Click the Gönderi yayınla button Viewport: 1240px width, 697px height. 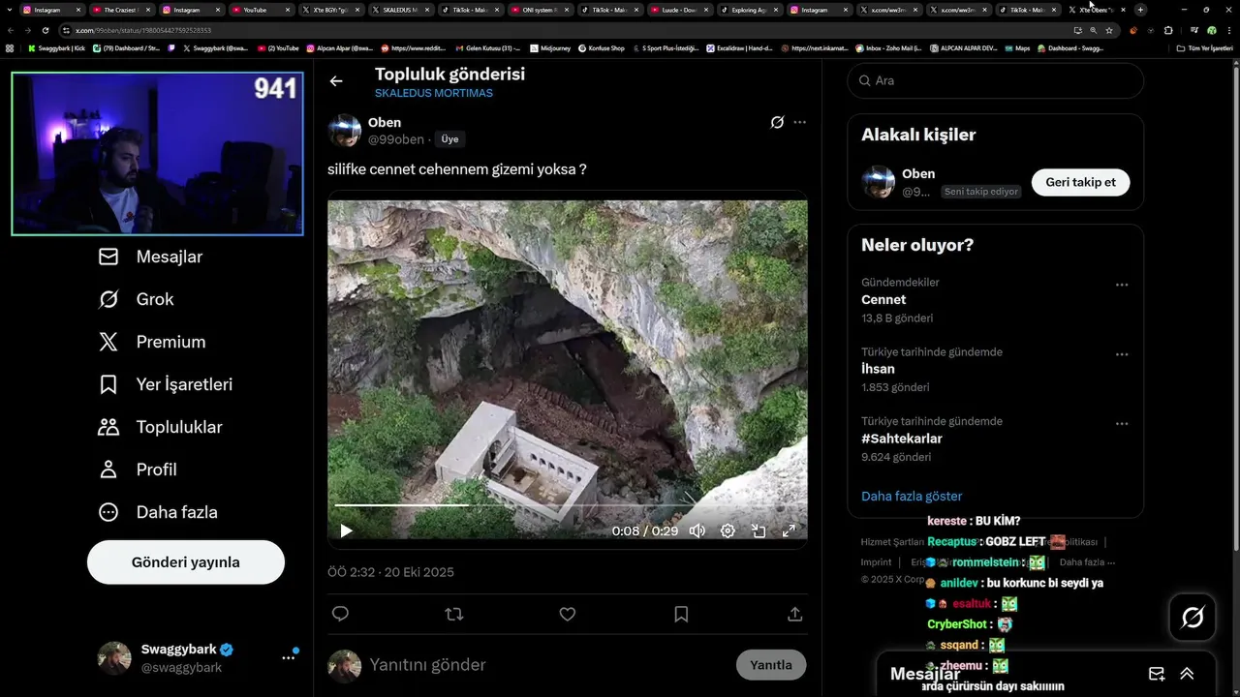click(186, 562)
